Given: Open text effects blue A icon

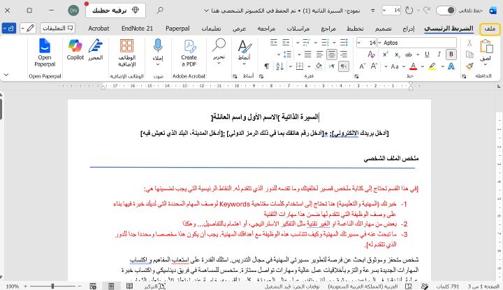Looking at the screenshot, I should (x=451, y=66).
